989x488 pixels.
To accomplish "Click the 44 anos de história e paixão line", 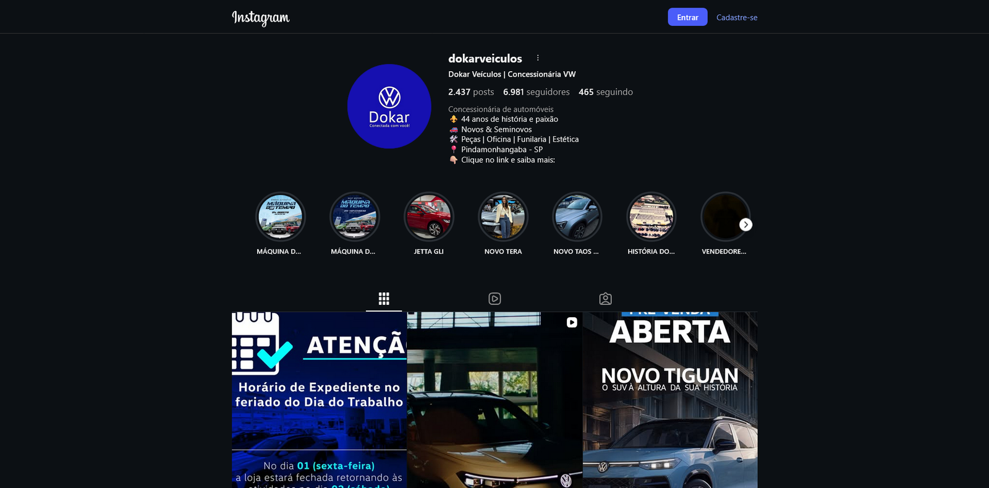I will pyautogui.click(x=503, y=119).
